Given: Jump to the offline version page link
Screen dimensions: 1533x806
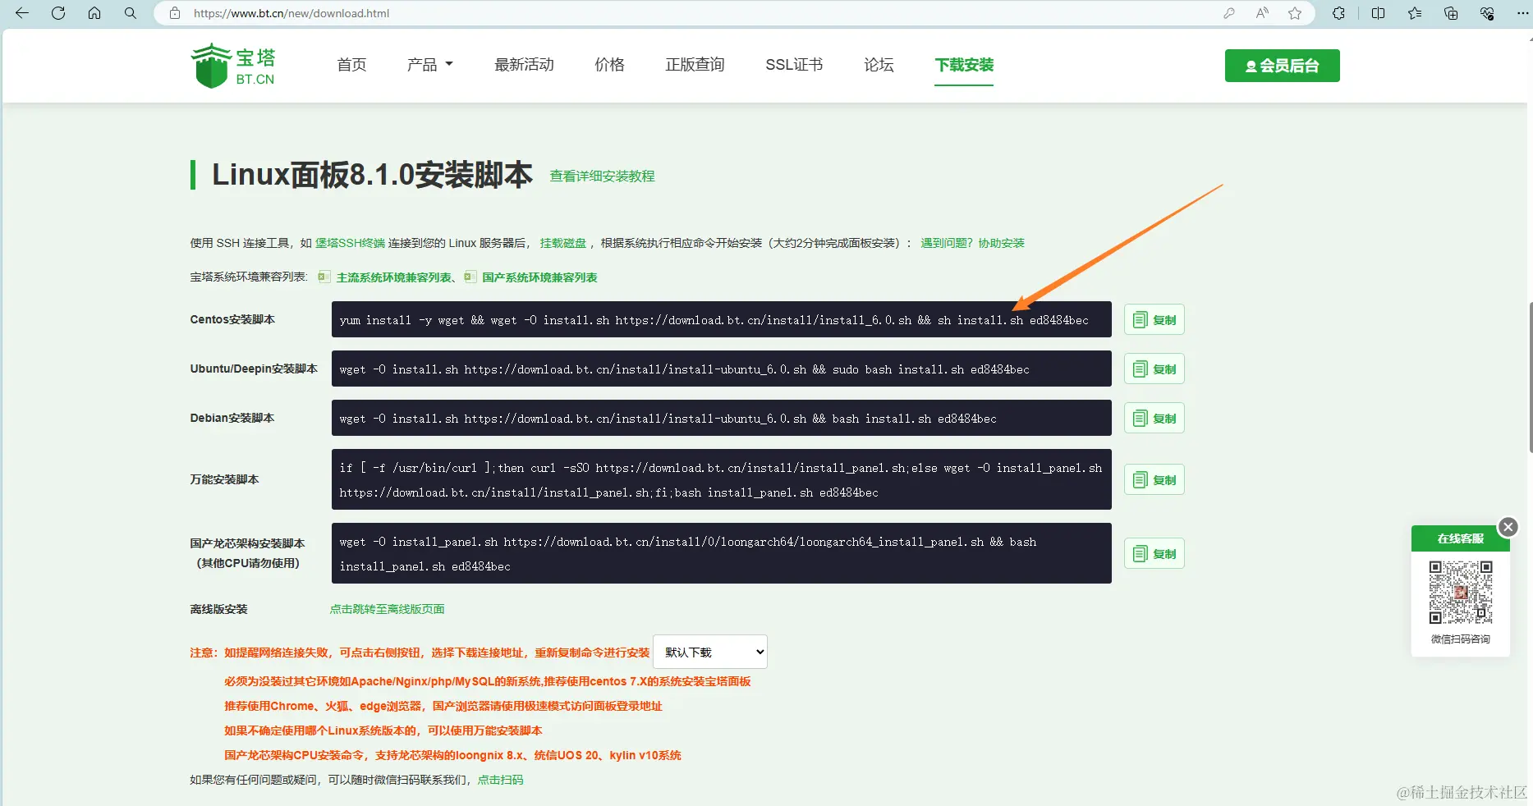Looking at the screenshot, I should (387, 609).
